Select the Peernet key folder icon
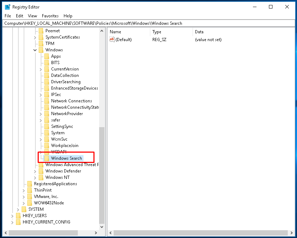 pos(41,31)
